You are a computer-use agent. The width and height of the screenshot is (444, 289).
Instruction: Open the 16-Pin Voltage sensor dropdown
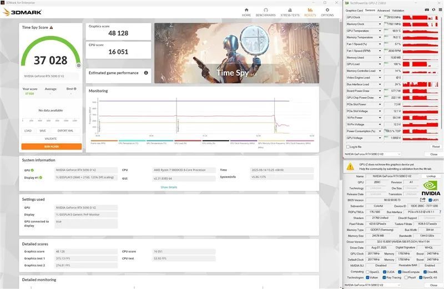(x=380, y=124)
